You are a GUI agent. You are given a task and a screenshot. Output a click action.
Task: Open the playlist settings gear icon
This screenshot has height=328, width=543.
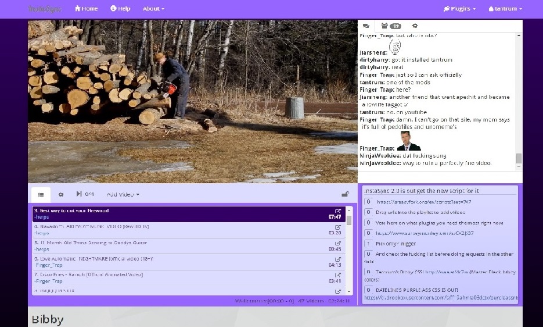(x=61, y=194)
